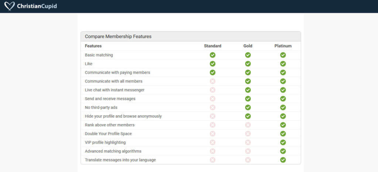This screenshot has width=378, height=172.
Task: Click the Standard checkmark for Basic matching
Action: [212, 55]
